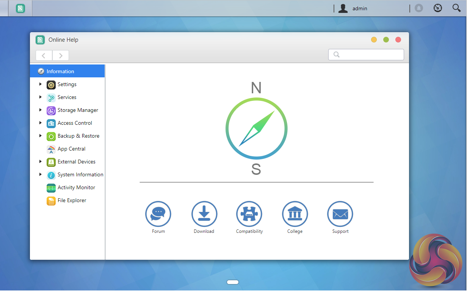
Task: Expand the External Devices tree arrow
Action: coord(41,162)
